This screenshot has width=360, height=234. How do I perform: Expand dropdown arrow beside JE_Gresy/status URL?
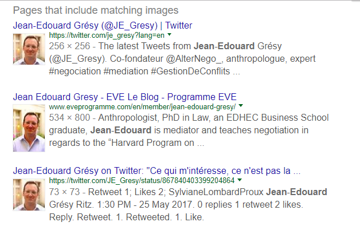pos(240,180)
